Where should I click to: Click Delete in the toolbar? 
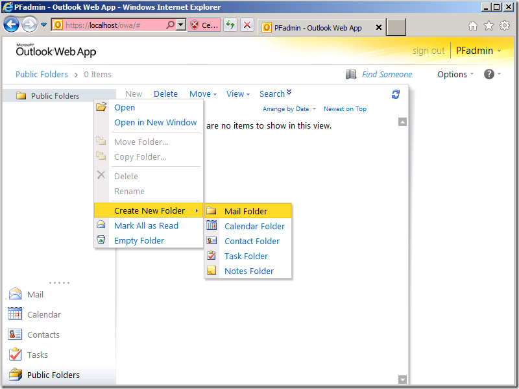click(165, 94)
